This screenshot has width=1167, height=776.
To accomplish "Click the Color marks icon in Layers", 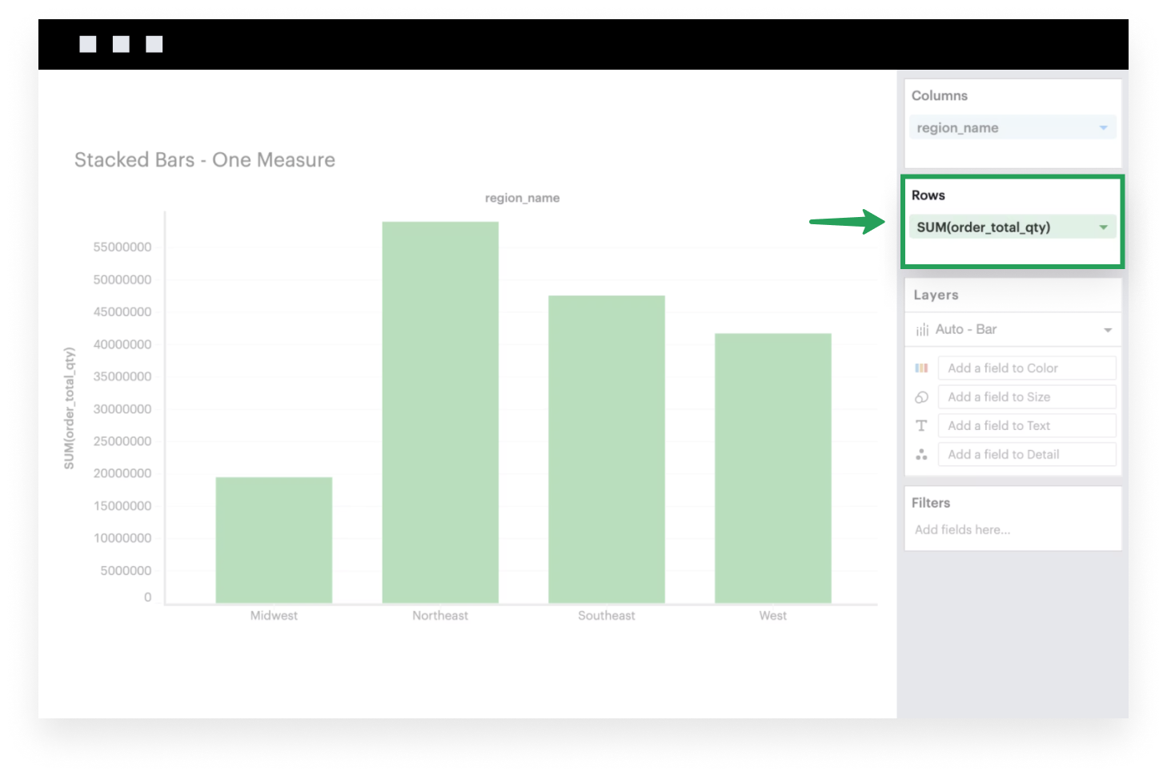I will (921, 368).
